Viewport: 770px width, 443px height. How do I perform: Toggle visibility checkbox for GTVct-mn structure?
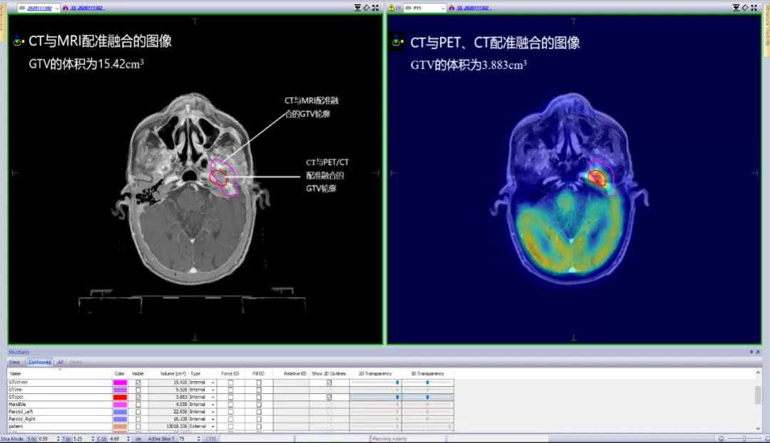pyautogui.click(x=138, y=382)
